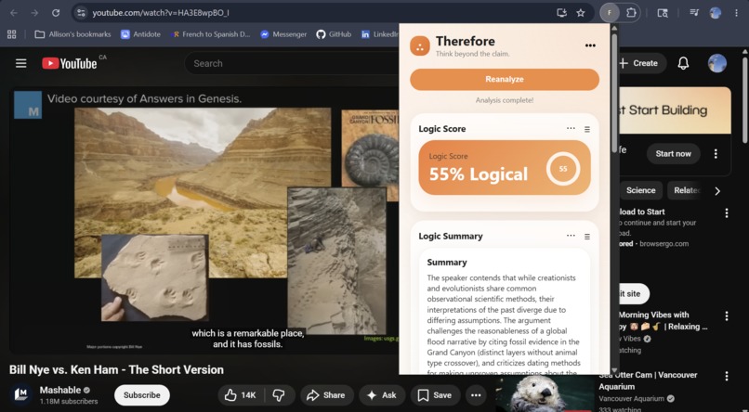
Task: Click the ad Start now button
Action: point(673,153)
